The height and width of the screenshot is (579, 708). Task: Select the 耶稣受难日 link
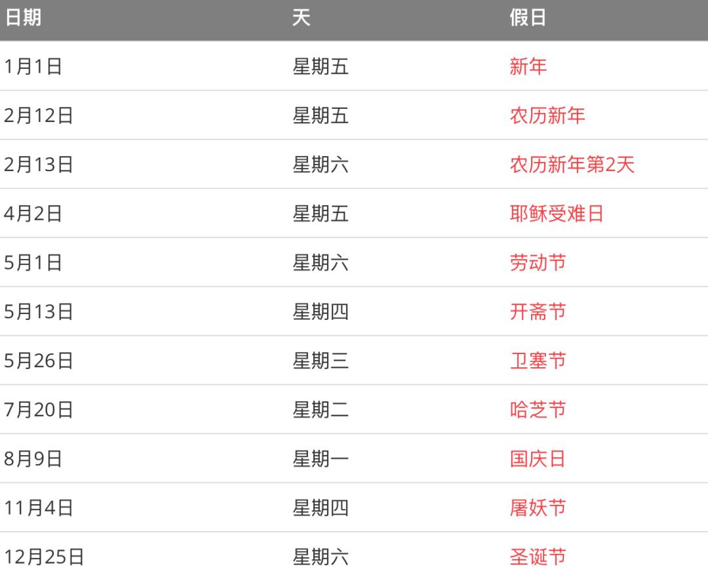tap(556, 214)
